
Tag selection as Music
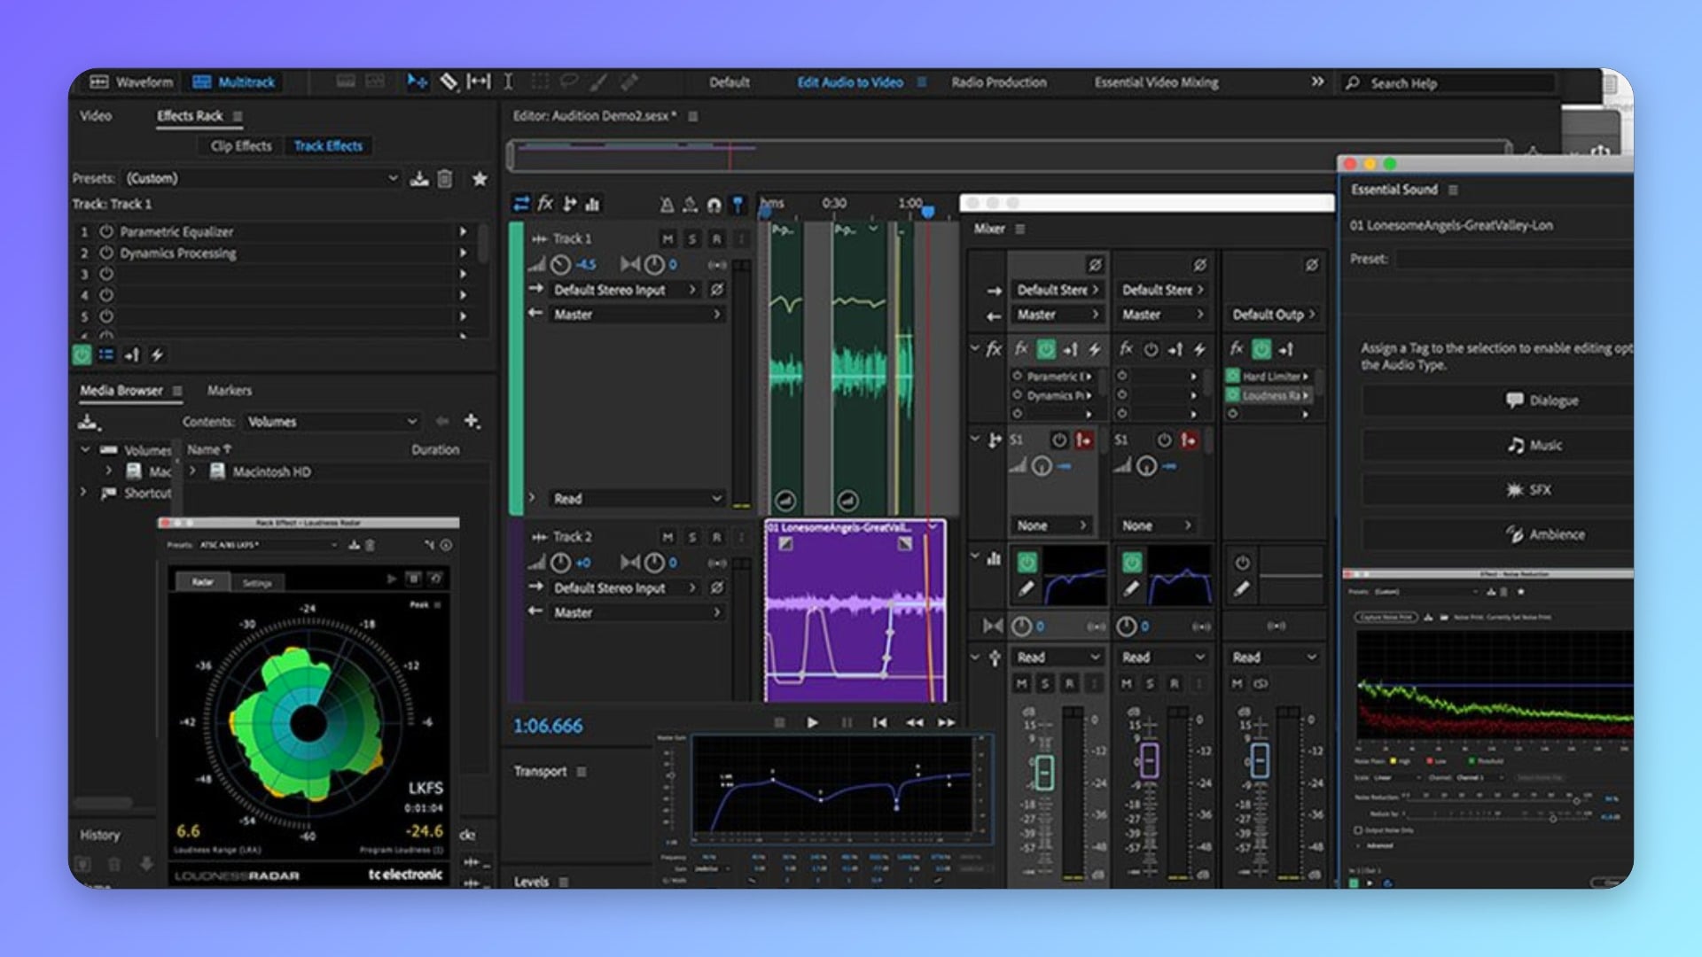(x=1498, y=445)
